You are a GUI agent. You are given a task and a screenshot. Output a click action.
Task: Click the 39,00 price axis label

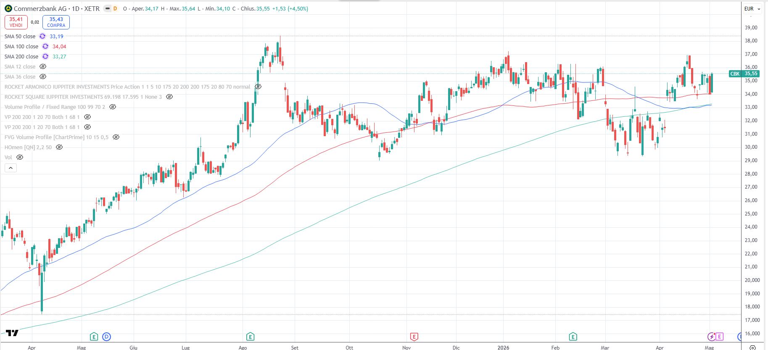(751, 28)
